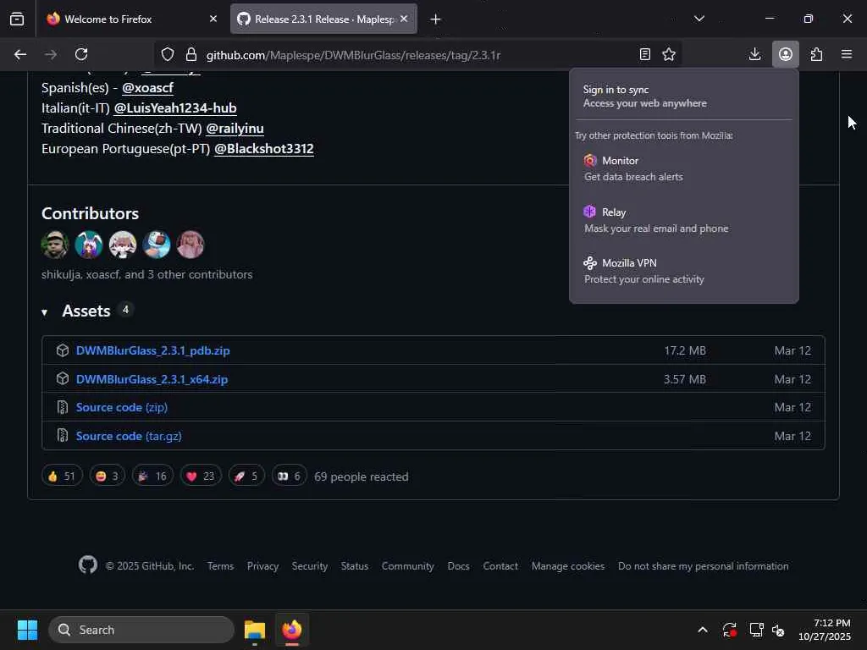Click the taskbar Search box

click(141, 630)
